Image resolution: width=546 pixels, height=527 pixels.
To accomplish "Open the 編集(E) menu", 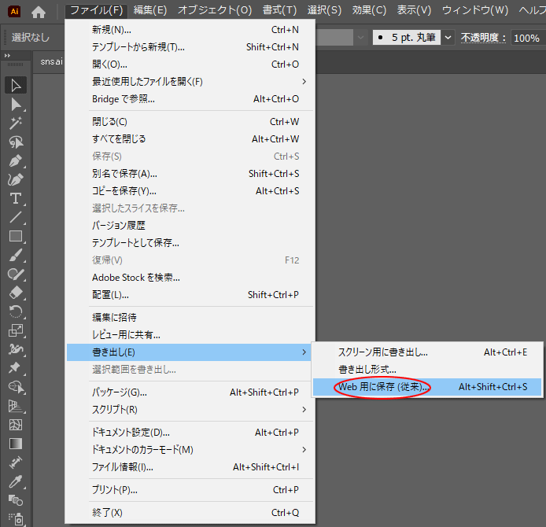I will (x=150, y=10).
